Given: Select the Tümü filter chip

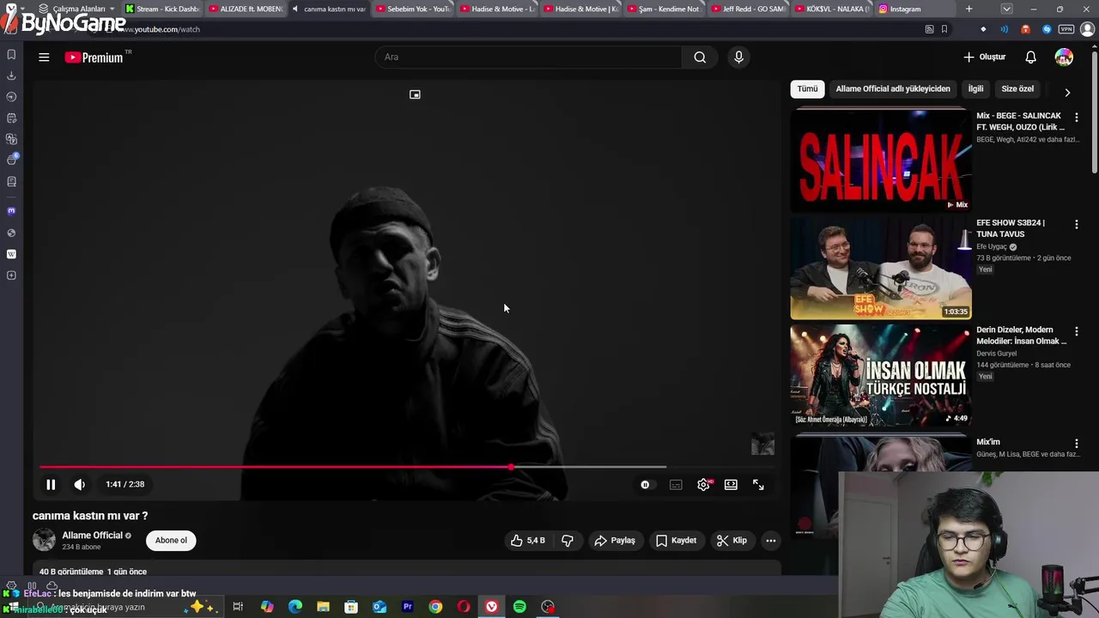Looking at the screenshot, I should 807,88.
